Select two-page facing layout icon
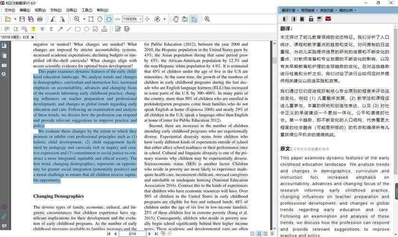398x237 pixels. click(x=265, y=234)
